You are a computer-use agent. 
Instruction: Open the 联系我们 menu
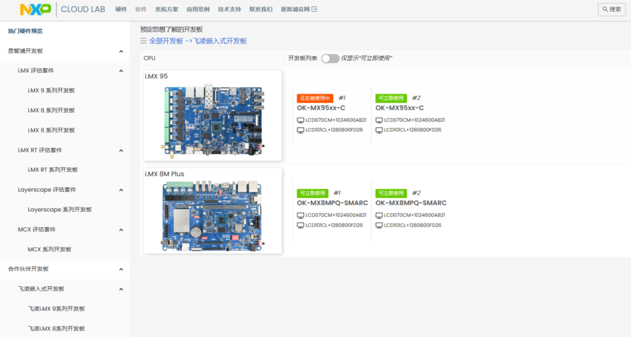click(x=261, y=9)
